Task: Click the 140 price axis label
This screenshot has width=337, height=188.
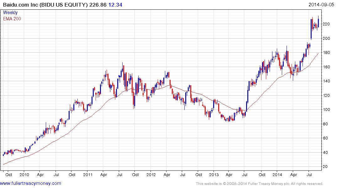Action: pos(326,81)
